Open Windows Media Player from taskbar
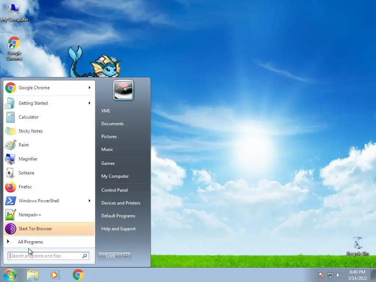The image size is (376, 282). tap(55, 275)
